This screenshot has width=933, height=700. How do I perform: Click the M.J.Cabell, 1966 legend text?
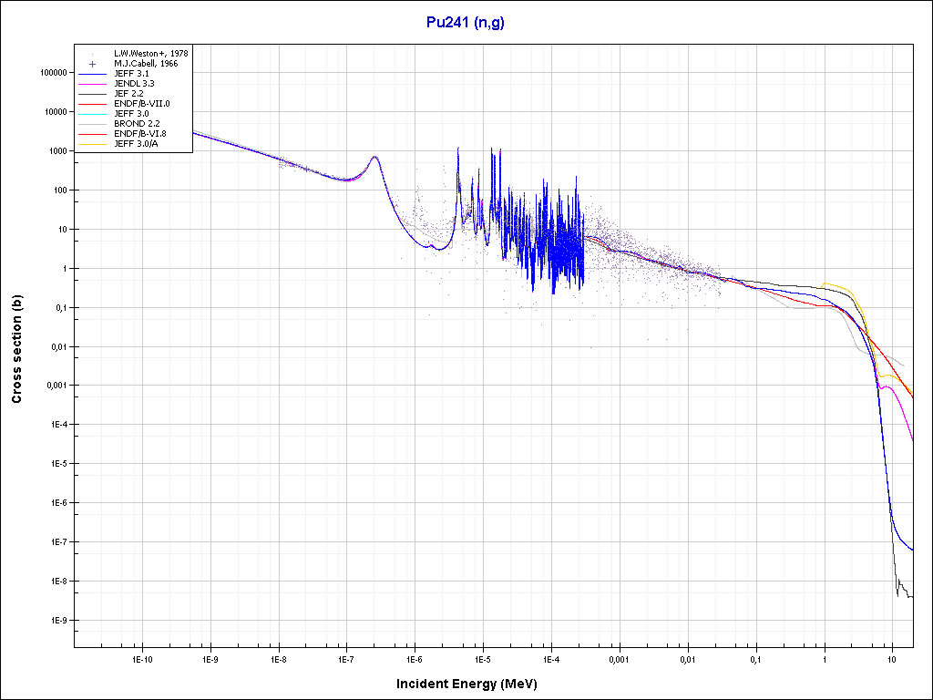point(146,64)
